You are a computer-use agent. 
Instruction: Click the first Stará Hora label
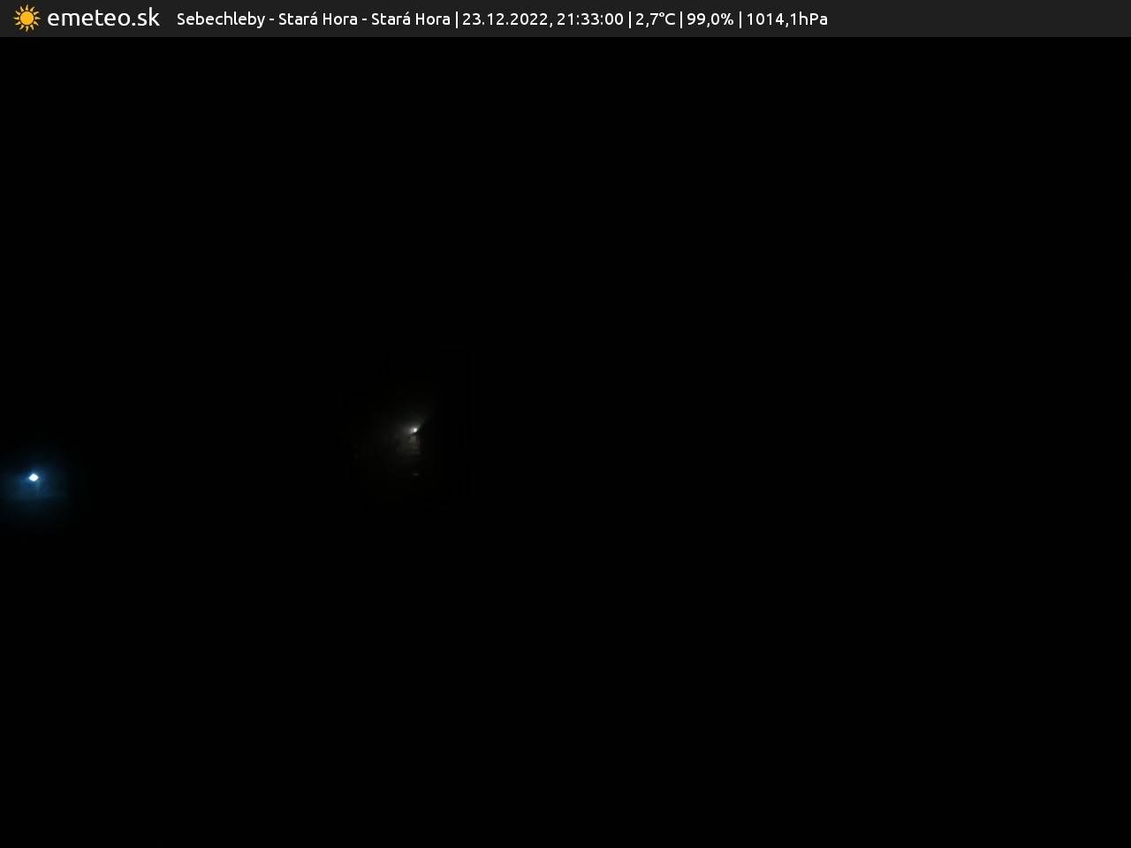click(317, 19)
